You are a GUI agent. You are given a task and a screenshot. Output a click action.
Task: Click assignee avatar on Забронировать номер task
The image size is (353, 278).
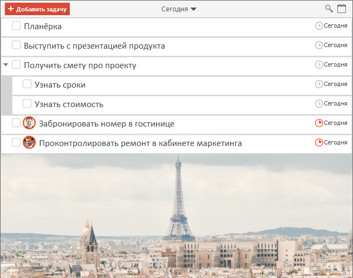(29, 123)
